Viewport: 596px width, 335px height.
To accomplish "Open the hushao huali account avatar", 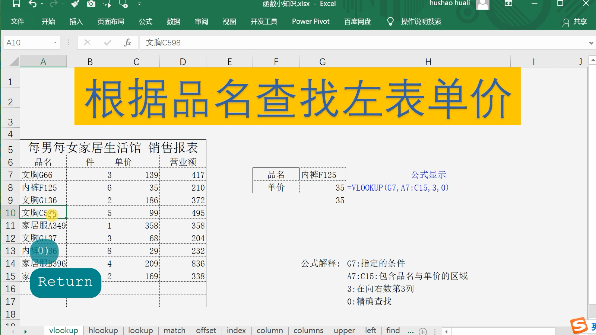I will click(483, 4).
